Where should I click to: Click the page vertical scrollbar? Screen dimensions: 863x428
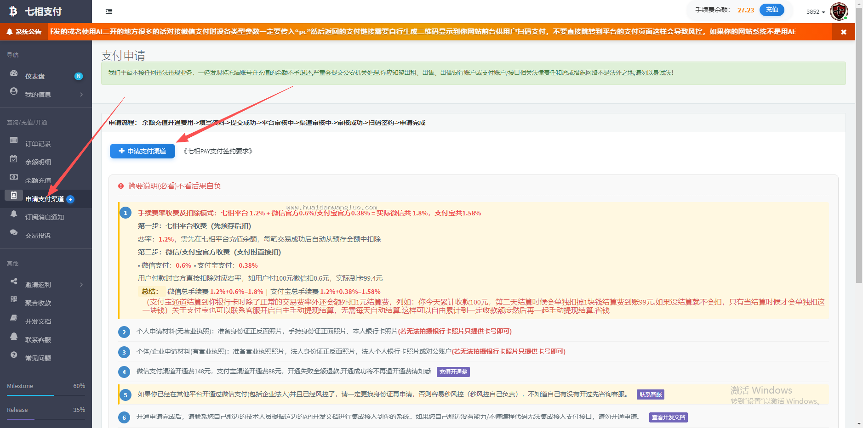click(859, 146)
